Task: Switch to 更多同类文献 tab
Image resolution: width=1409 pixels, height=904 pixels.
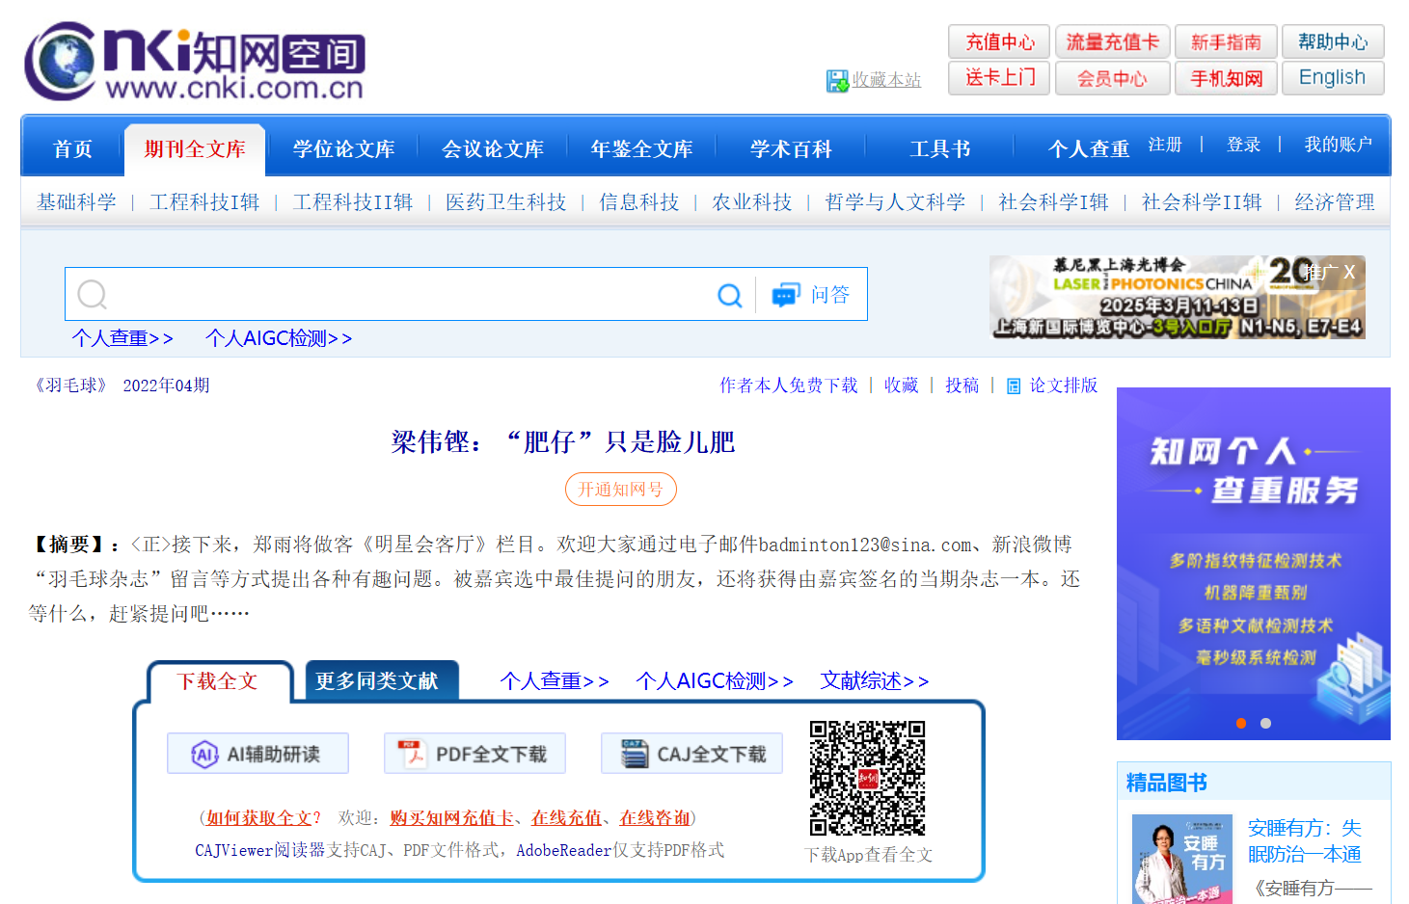Action: pos(377,681)
